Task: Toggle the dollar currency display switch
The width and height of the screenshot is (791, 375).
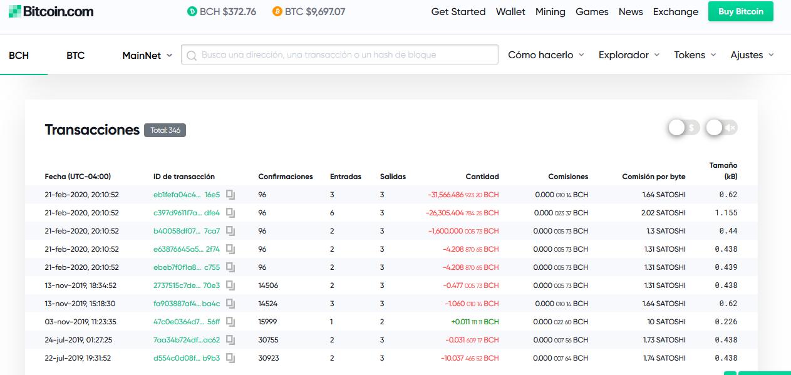Action: pyautogui.click(x=683, y=128)
